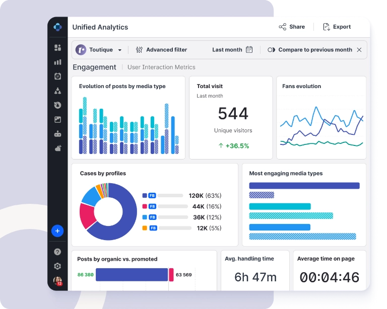387x309 pixels.
Task: Click the Advanced filter label
Action: 167,50
